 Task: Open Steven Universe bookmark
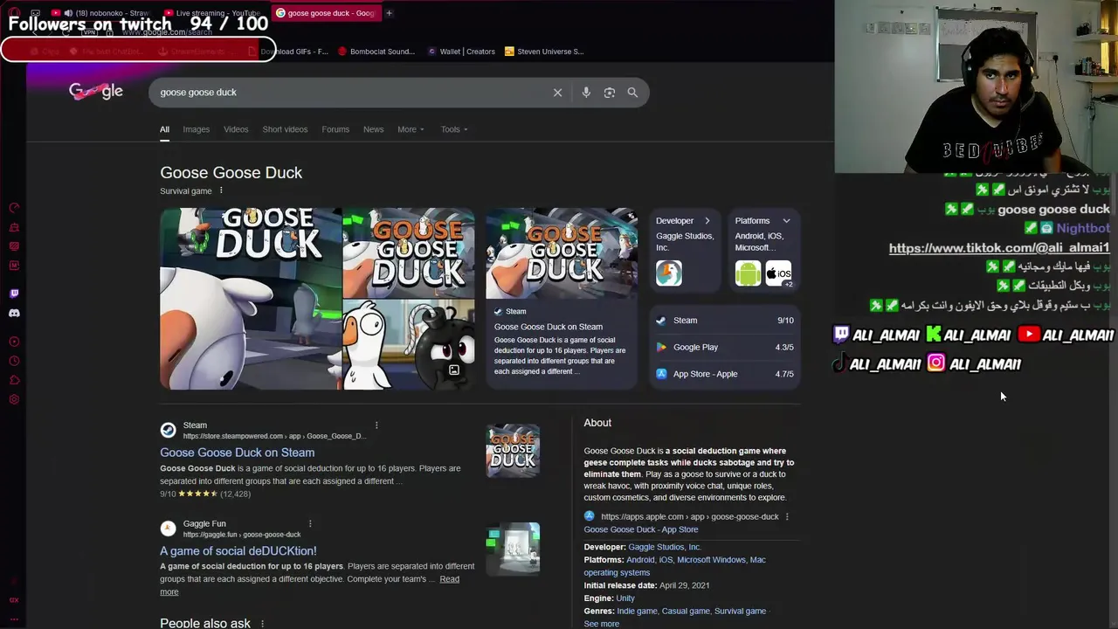coord(544,52)
